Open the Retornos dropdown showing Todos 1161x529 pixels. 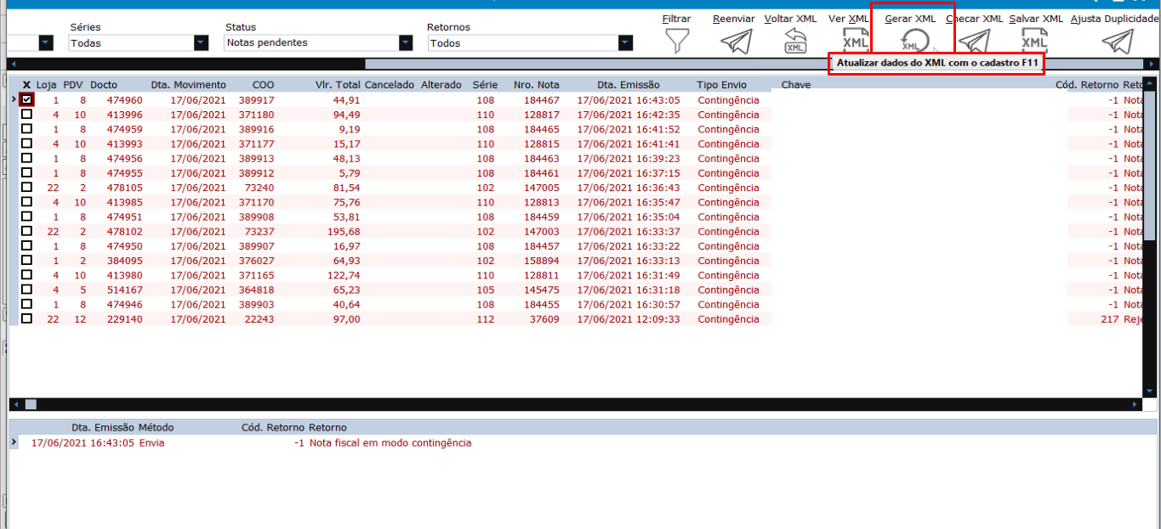coord(626,42)
